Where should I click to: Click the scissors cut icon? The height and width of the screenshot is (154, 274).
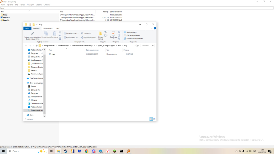[60, 32]
